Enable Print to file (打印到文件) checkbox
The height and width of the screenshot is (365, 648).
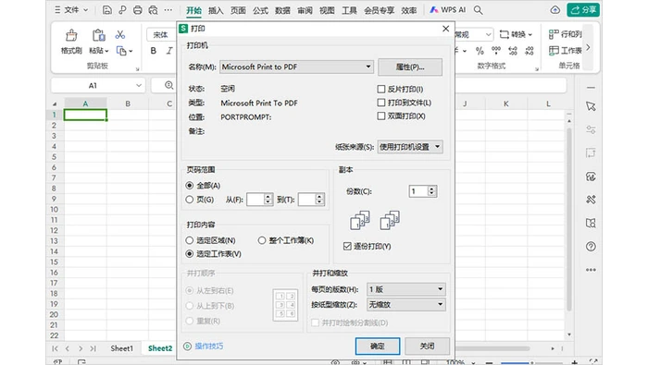(381, 103)
